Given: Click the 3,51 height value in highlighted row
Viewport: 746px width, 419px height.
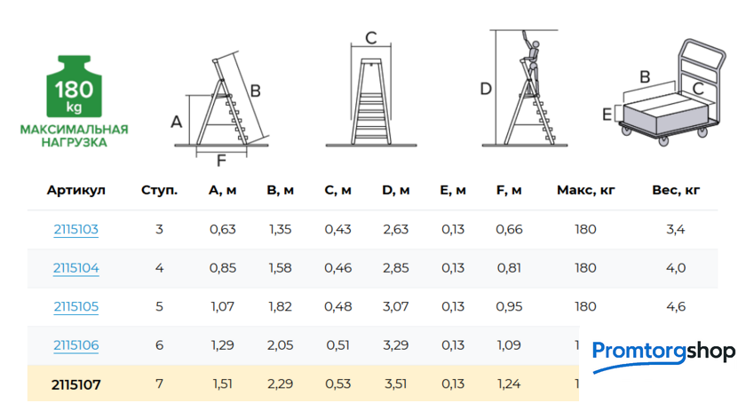Looking at the screenshot, I should [x=395, y=384].
